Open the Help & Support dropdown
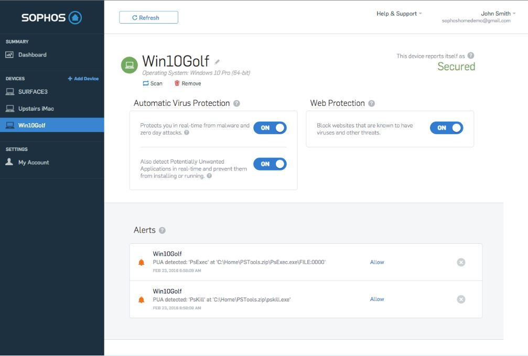Viewport: 528px width, 356px height. coord(399,14)
